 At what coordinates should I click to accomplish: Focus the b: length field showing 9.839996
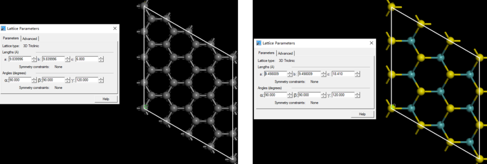pyautogui.click(x=53, y=59)
